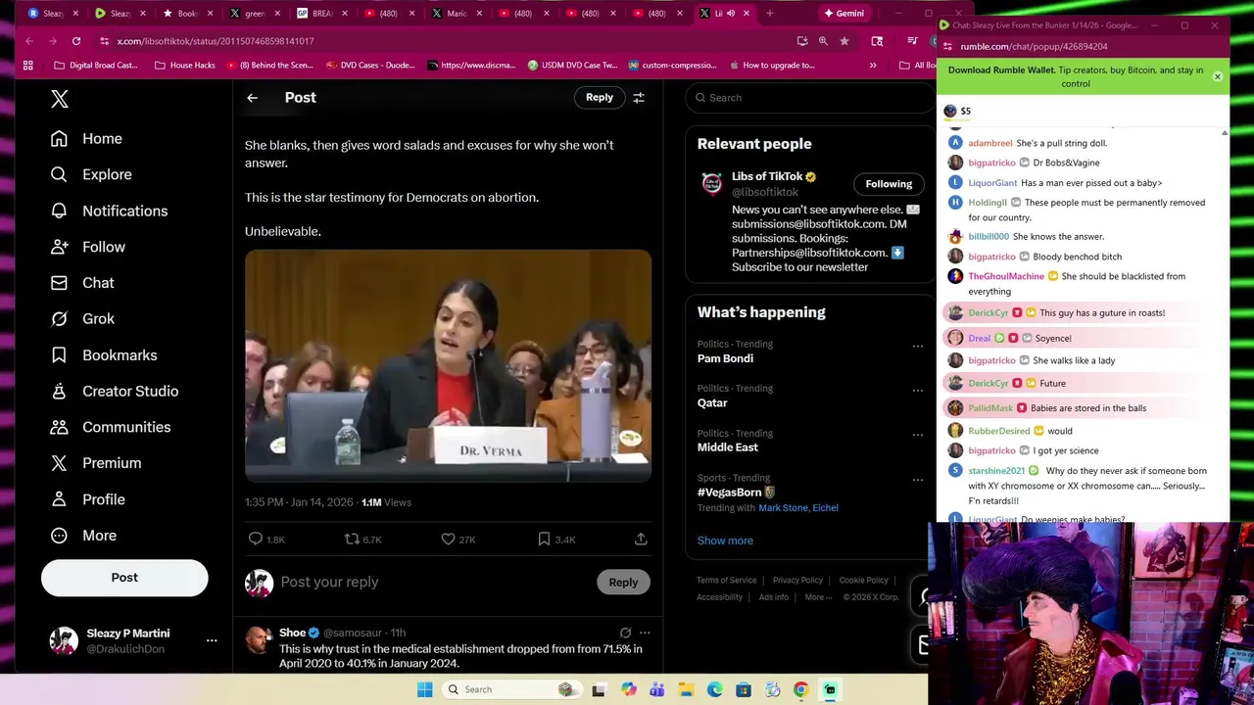Screen dimensions: 1254x705
Task: Open Microsoft Edge from taskbar
Action: coord(715,689)
